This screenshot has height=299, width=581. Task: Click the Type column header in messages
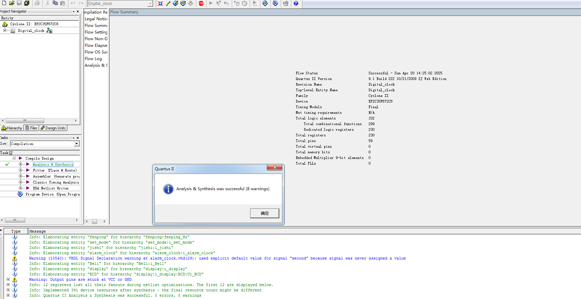tap(16, 231)
